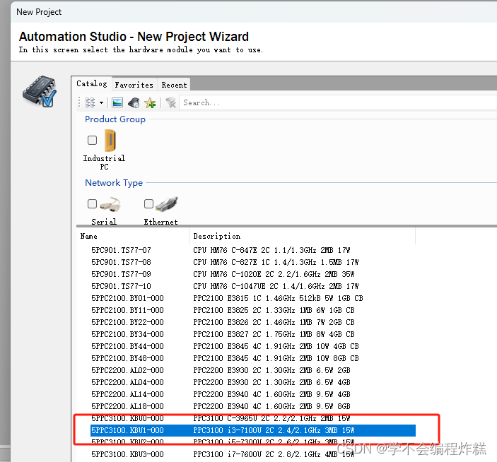The width and height of the screenshot is (497, 462).
Task: Click the Industrial PC orange icon
Action: click(x=110, y=141)
